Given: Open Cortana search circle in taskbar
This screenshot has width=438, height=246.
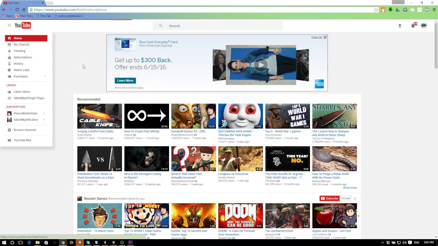Looking at the screenshot, I should 12,243.
